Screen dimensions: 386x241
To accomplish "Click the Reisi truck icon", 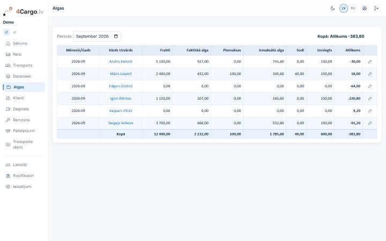I will click(x=8, y=54).
